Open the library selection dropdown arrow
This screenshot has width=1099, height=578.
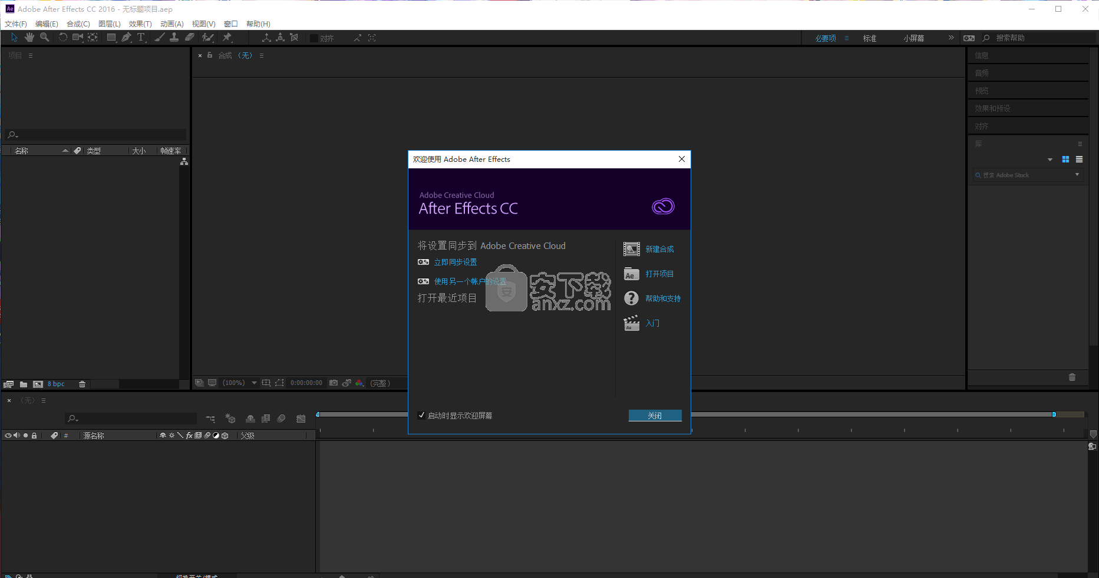(x=1050, y=160)
